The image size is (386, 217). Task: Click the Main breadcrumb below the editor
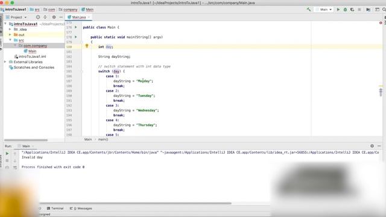tap(88, 139)
